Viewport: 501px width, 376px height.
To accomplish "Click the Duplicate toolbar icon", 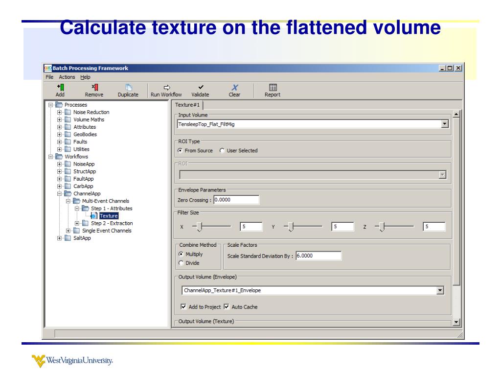I will [x=129, y=87].
